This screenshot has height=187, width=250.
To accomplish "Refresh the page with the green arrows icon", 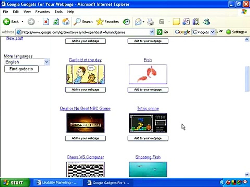I will (x=56, y=22).
